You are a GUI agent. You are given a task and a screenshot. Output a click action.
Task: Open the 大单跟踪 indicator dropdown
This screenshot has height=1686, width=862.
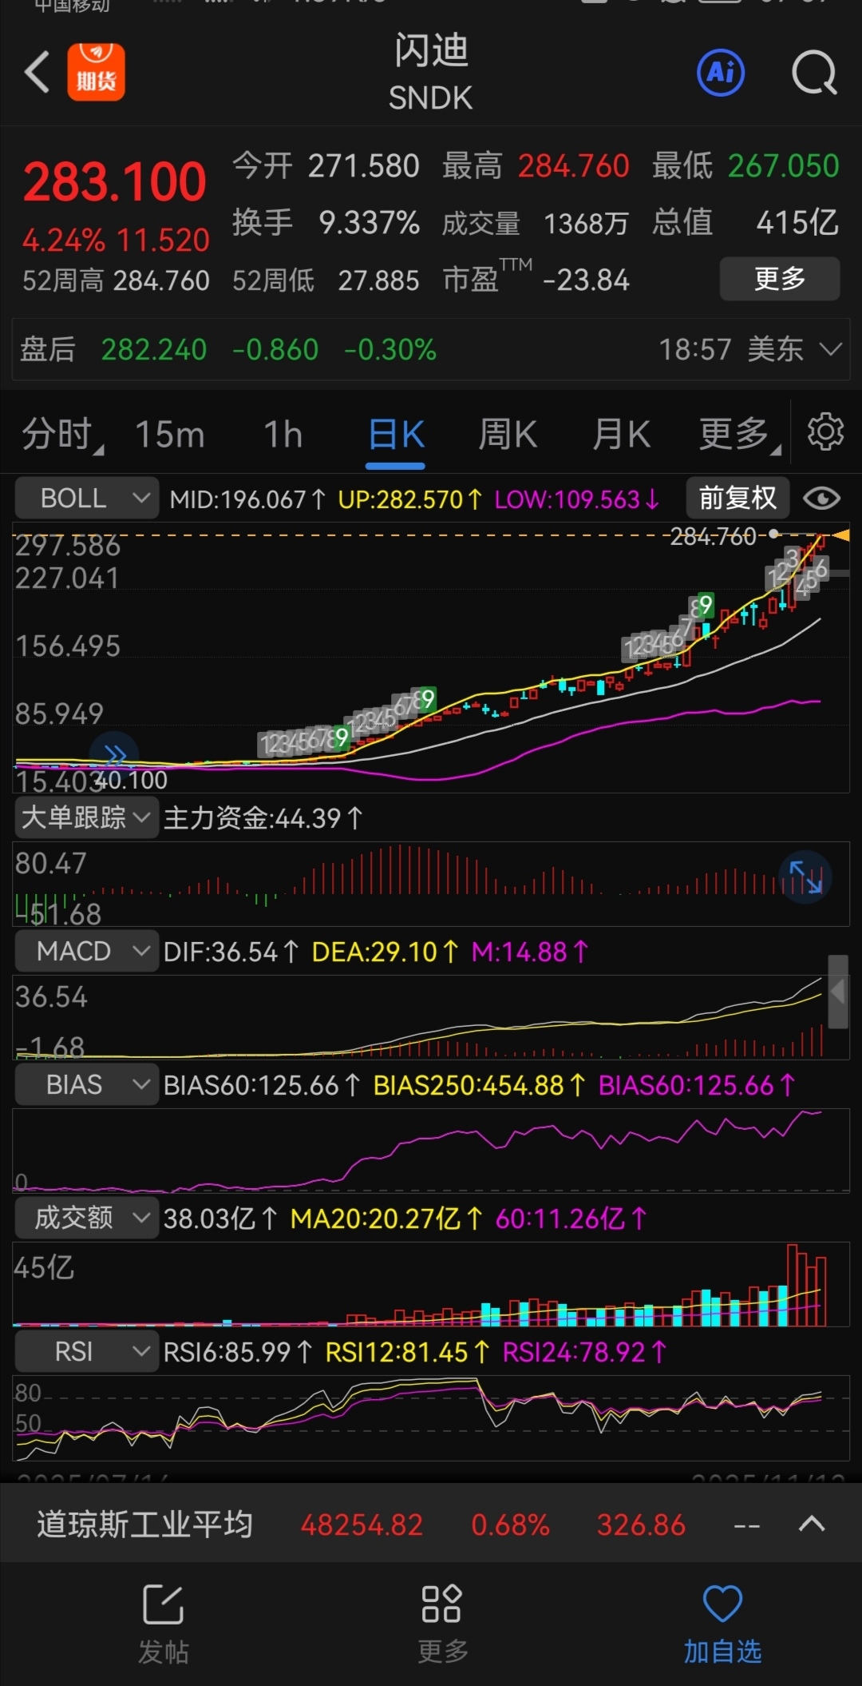point(87,817)
